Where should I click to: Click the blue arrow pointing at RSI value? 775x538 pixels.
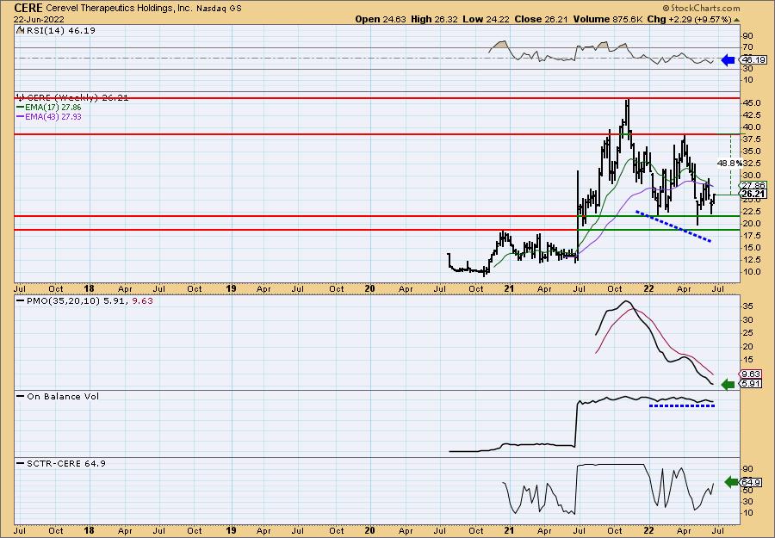[x=728, y=60]
